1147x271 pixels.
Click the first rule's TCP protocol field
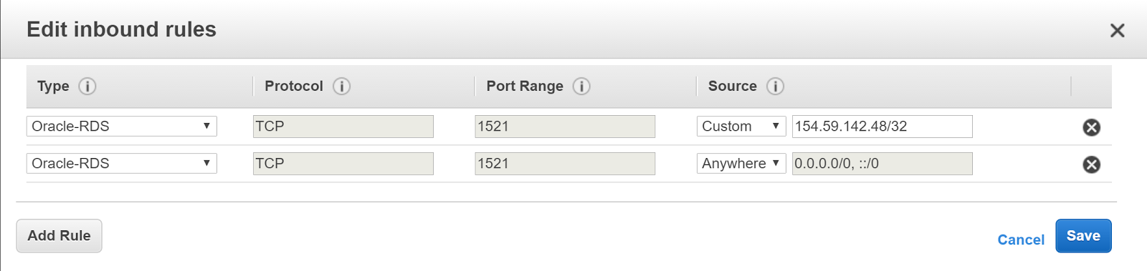pyautogui.click(x=343, y=126)
